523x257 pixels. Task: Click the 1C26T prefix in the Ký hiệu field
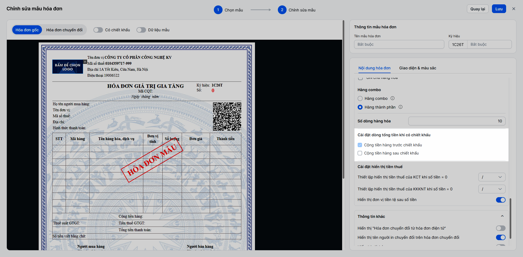pos(458,44)
